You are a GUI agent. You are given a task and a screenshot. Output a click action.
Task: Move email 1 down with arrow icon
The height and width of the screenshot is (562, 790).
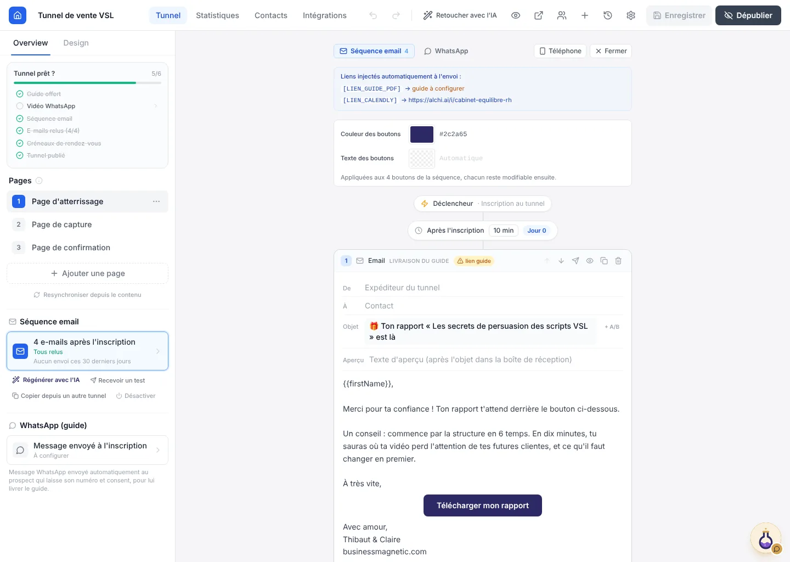561,261
